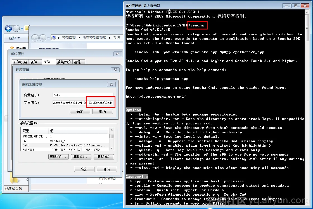This screenshot has width=313, height=209.
Task: Click the http://docs.sencha.com/cmd/ text
Action: pos(156,97)
